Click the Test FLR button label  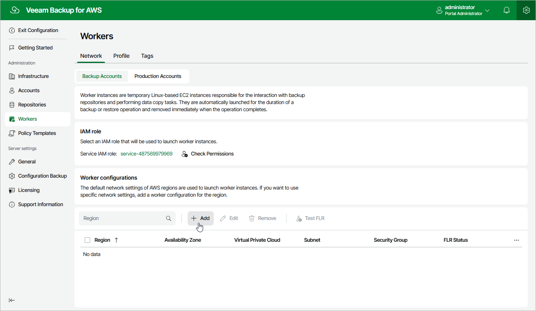[315, 218]
